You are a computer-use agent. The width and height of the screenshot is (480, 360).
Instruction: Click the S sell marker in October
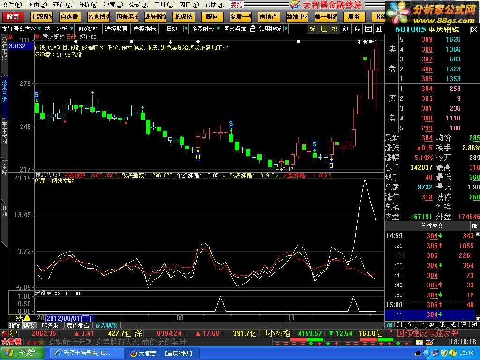[x=315, y=144]
